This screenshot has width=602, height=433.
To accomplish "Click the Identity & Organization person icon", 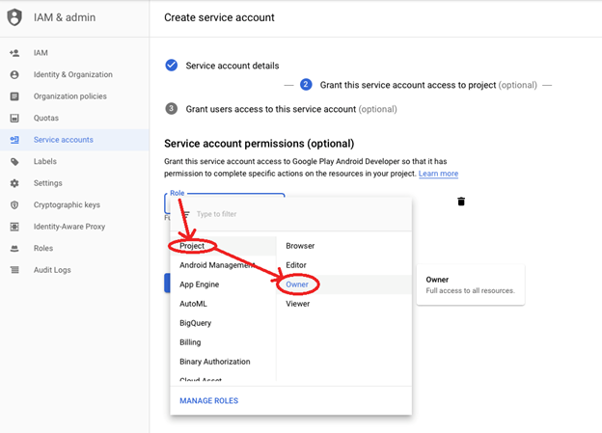I will click(x=14, y=74).
